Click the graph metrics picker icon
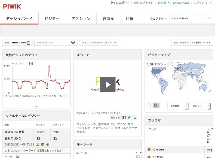215x158 pixels. click(31, 64)
